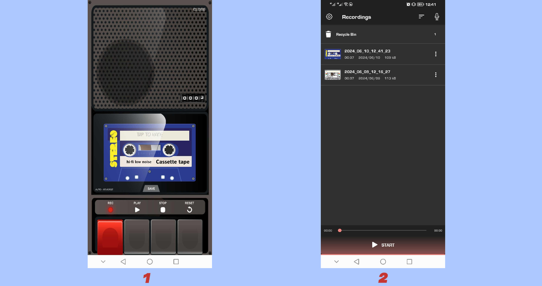Viewport: 542px width, 286px height.
Task: Tap the Recycle Bin trash icon
Action: coord(328,34)
